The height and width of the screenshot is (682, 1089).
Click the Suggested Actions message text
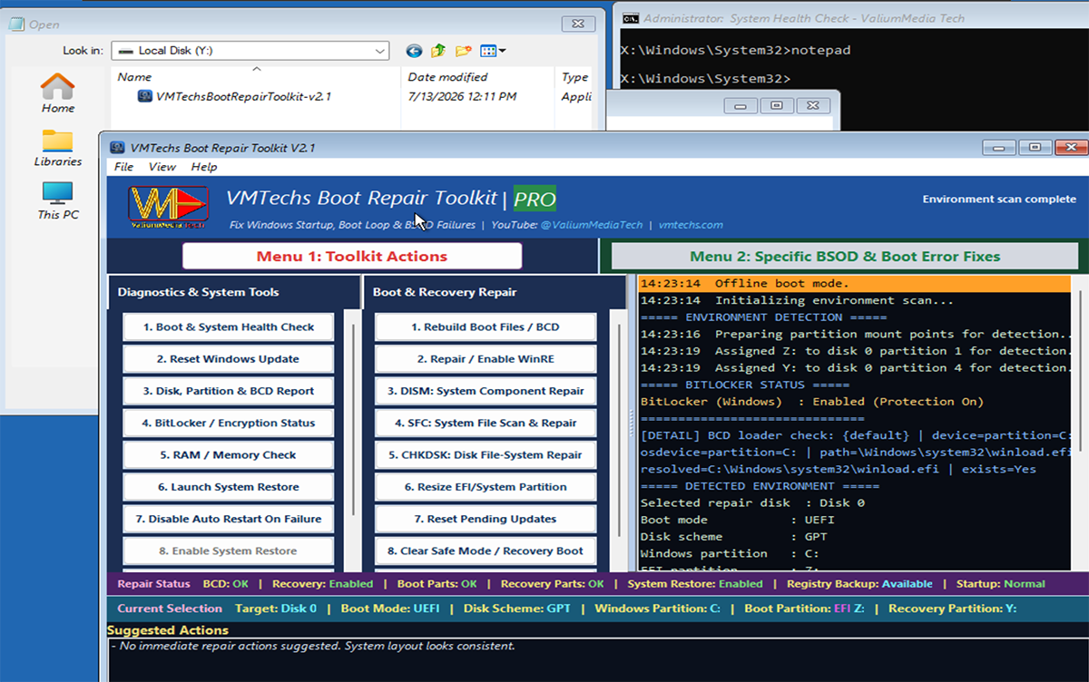313,647
